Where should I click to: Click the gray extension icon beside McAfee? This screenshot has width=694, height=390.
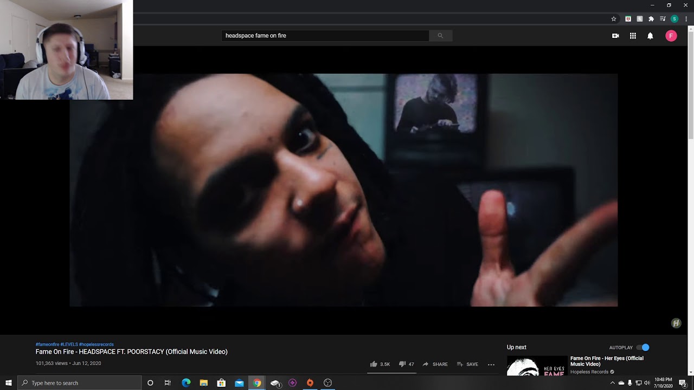tap(640, 19)
